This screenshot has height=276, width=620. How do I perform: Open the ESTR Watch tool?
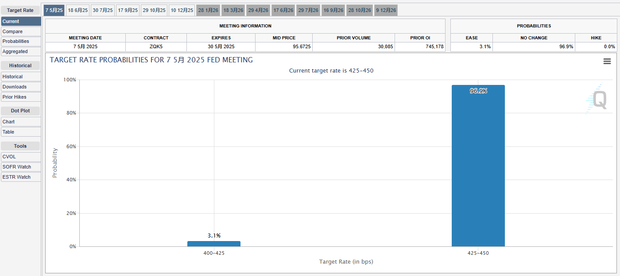click(x=21, y=177)
